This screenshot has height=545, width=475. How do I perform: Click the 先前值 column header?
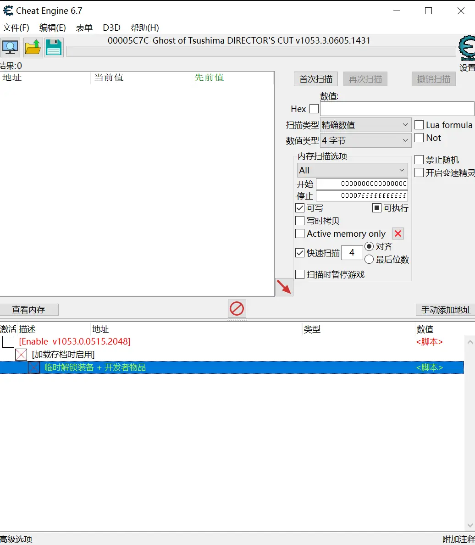232,78
